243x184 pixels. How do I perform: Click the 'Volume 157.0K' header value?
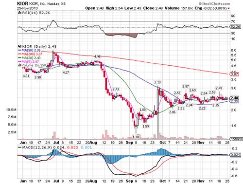[179, 8]
